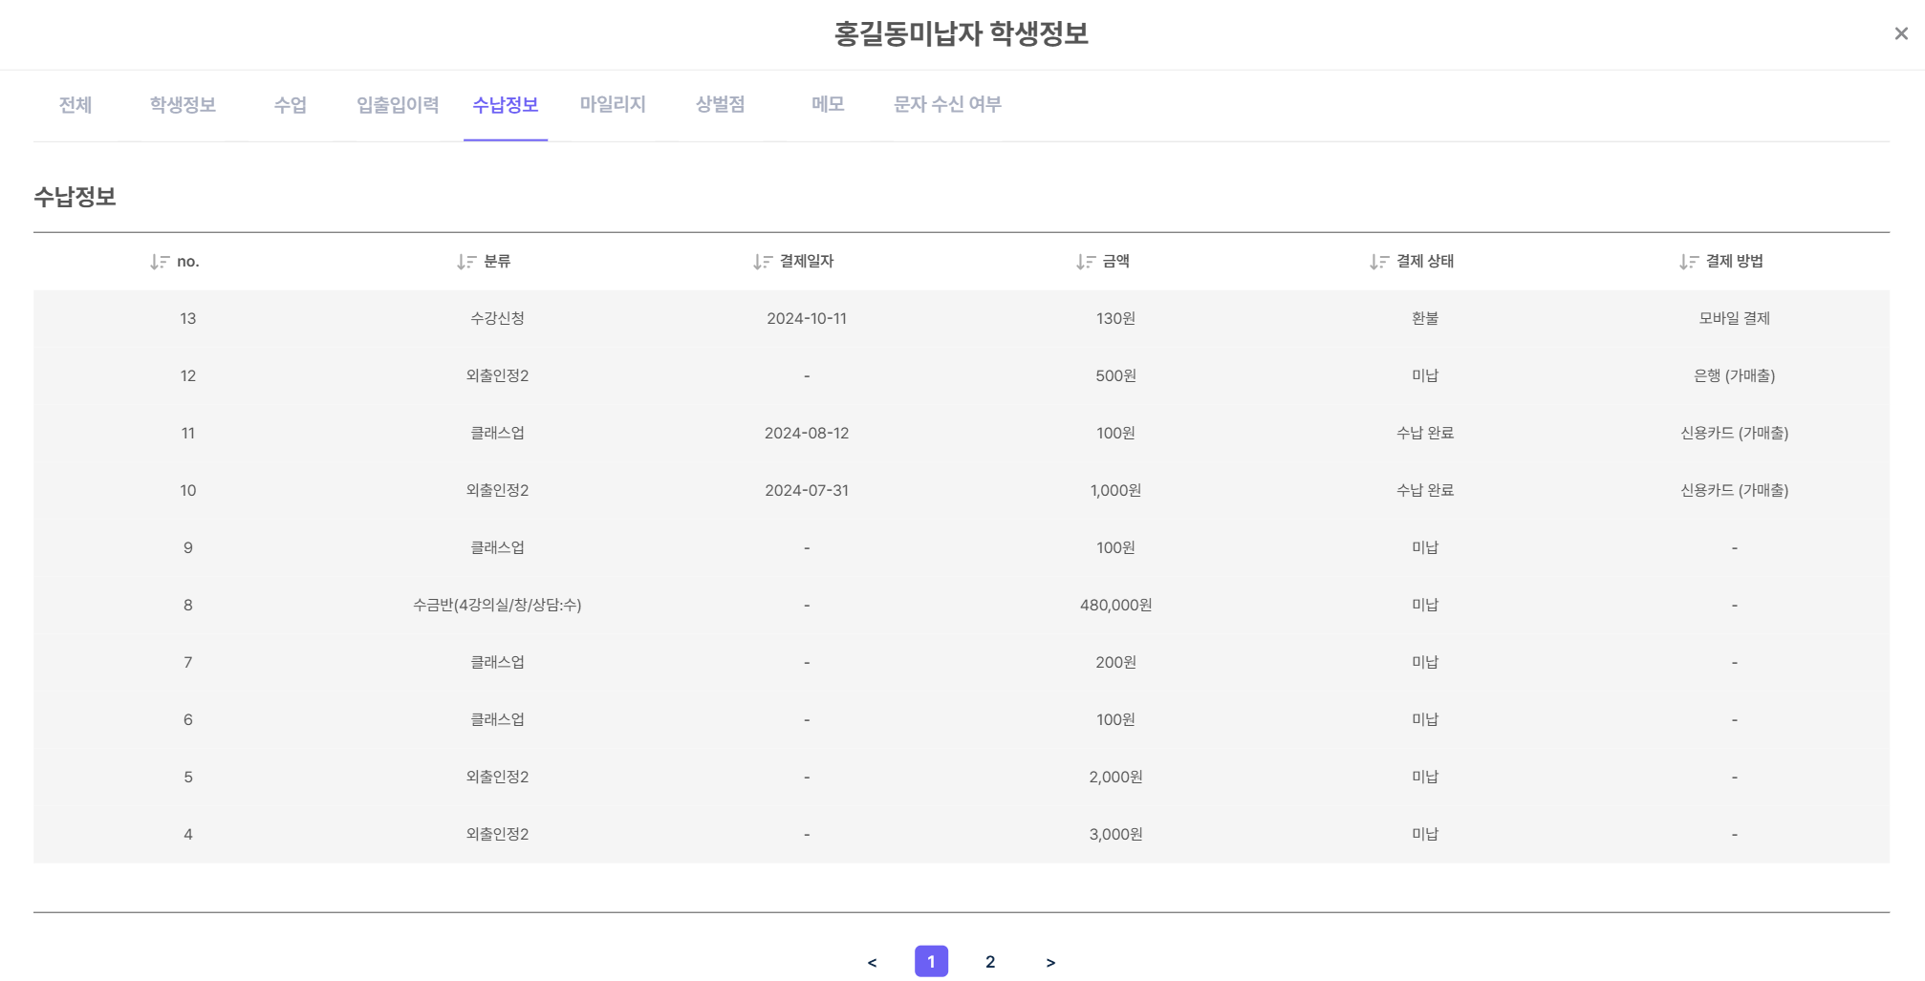1925x981 pixels.
Task: Switch to the 상벌점 tab
Action: click(x=721, y=105)
